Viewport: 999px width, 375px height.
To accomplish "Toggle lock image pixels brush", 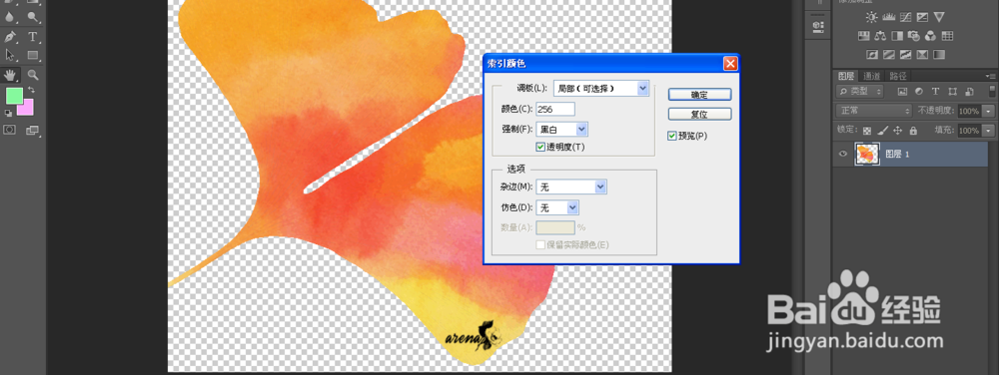I will coord(882,131).
